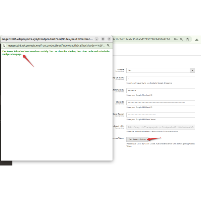The image size is (201, 201).
Task: Bookmark this page with the star icon
Action: tap(188, 39)
